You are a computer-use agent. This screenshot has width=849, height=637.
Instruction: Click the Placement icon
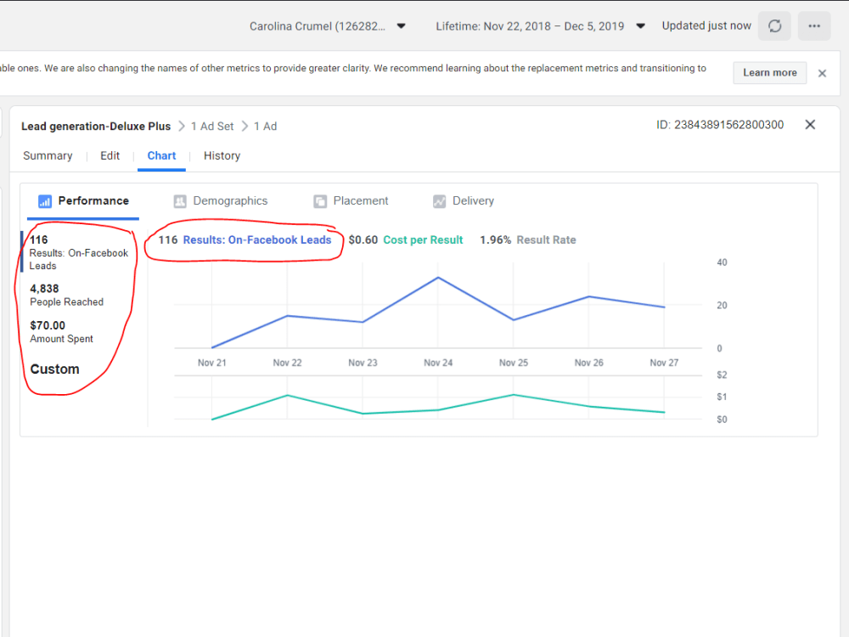[320, 201]
